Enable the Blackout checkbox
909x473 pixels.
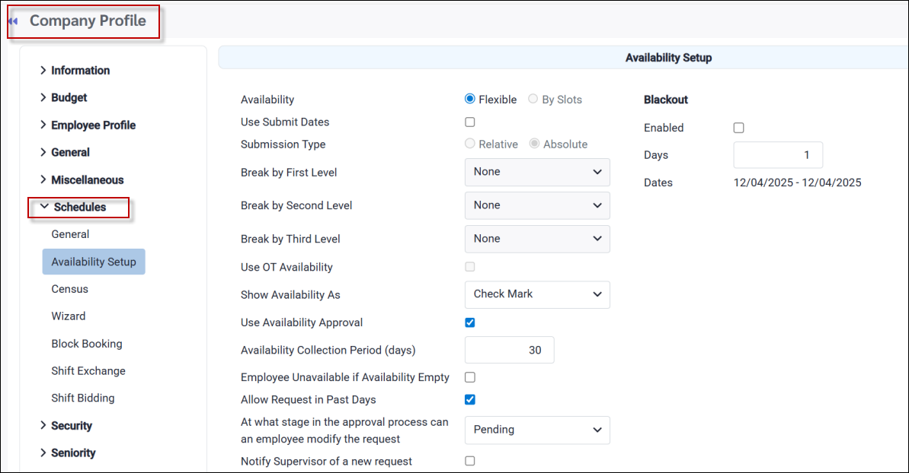738,128
